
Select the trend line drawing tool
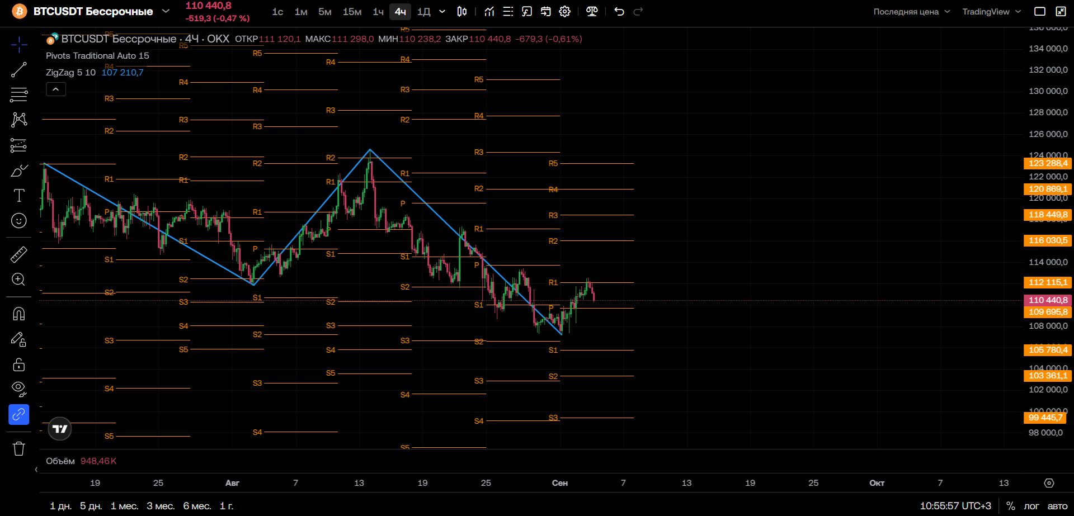click(19, 70)
